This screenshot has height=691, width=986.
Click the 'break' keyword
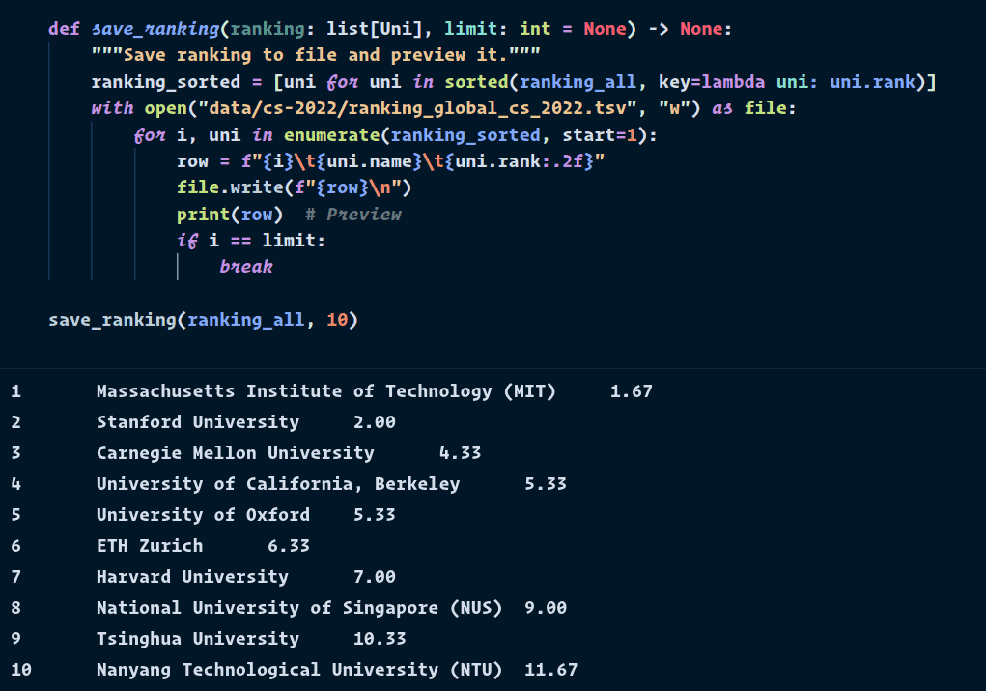[x=246, y=266]
